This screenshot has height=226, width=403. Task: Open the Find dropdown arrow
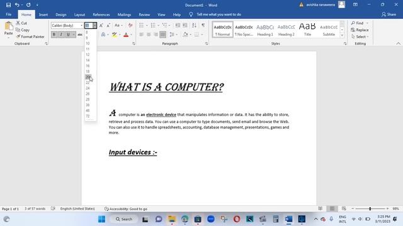coord(367,23)
